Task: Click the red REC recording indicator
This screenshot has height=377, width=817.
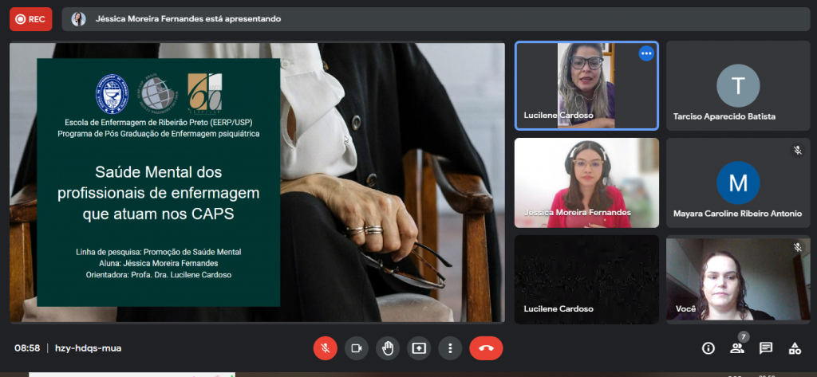Action: pos(31,19)
